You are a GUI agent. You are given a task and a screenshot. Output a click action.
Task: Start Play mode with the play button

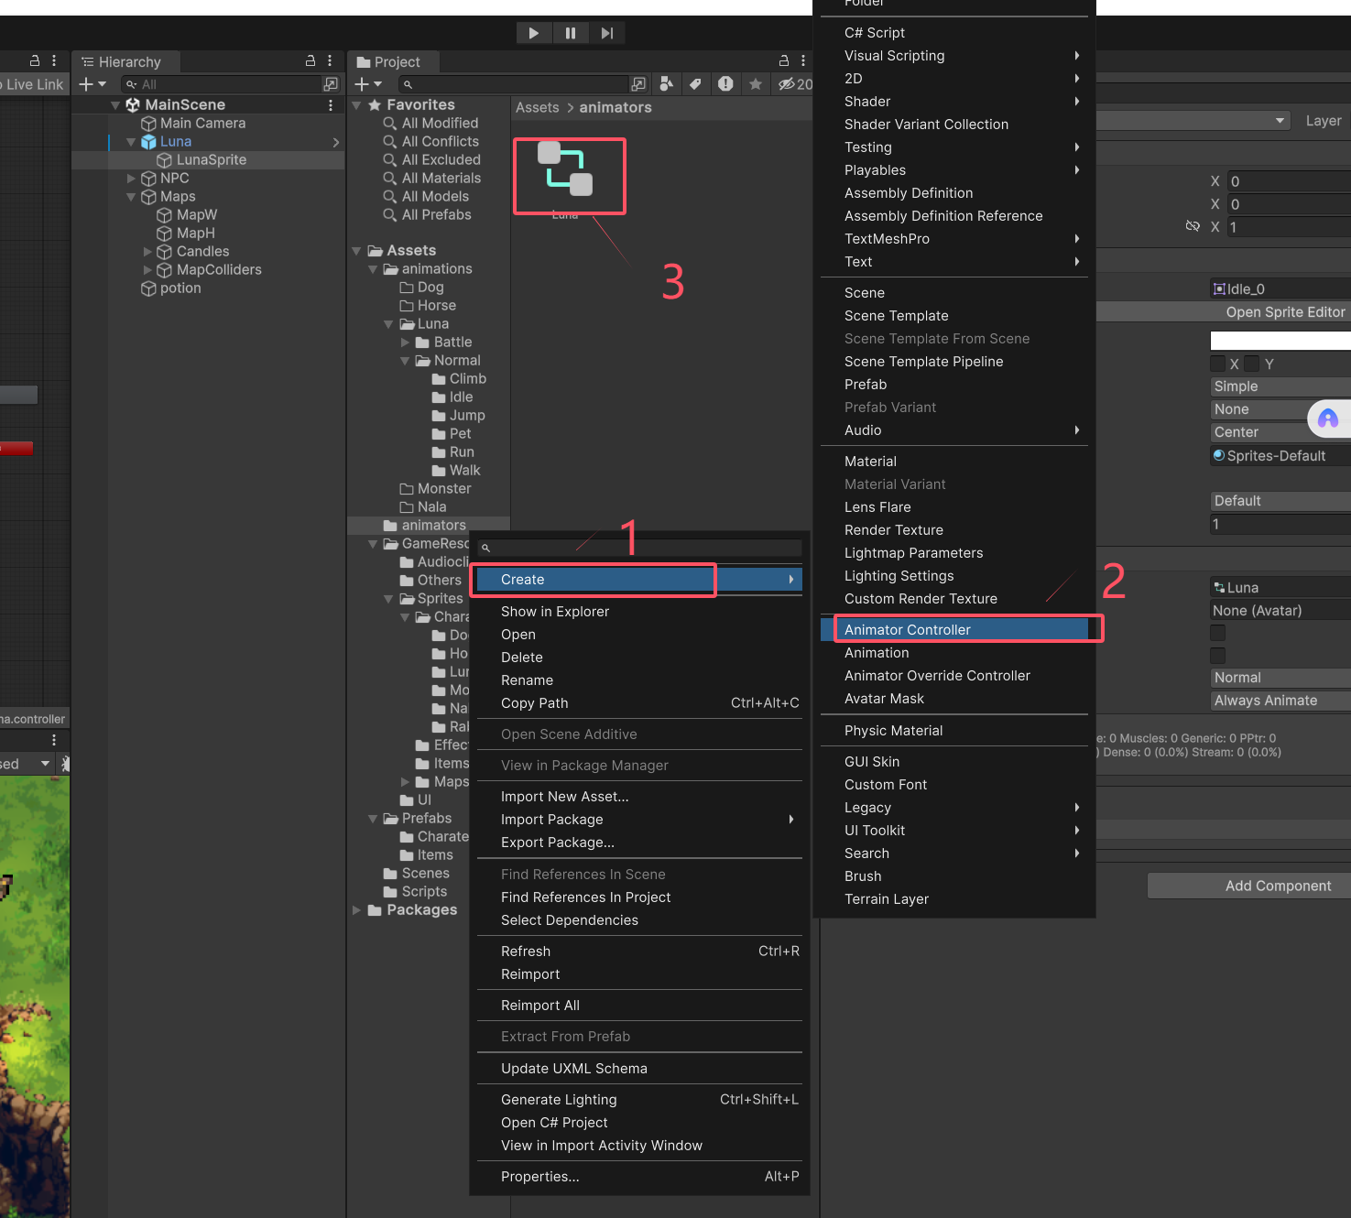[533, 33]
